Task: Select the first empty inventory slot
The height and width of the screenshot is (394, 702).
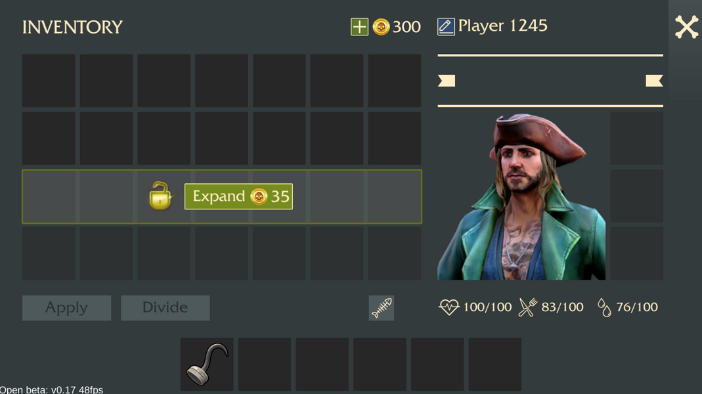Action: 49,81
